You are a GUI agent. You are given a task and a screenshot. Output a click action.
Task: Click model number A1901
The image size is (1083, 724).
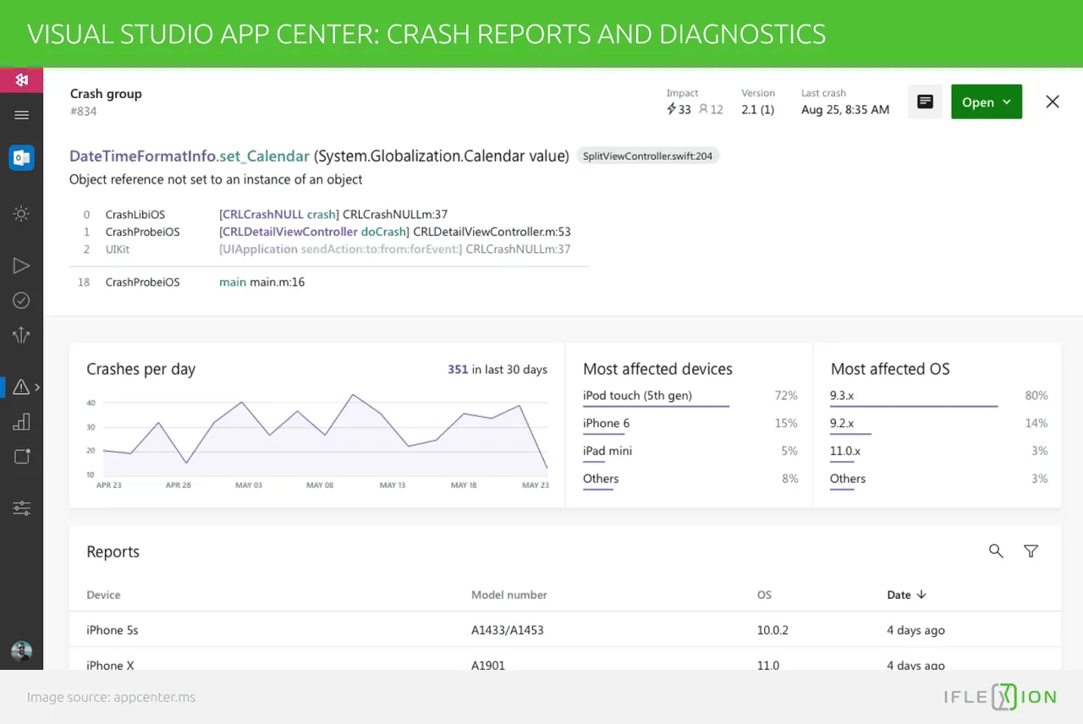pos(488,665)
